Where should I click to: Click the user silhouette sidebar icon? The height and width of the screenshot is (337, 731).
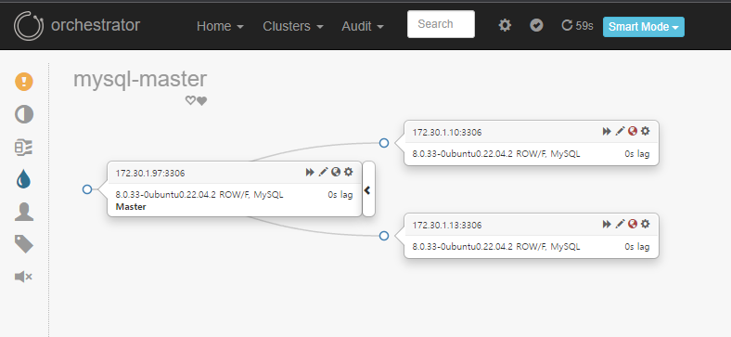point(24,212)
